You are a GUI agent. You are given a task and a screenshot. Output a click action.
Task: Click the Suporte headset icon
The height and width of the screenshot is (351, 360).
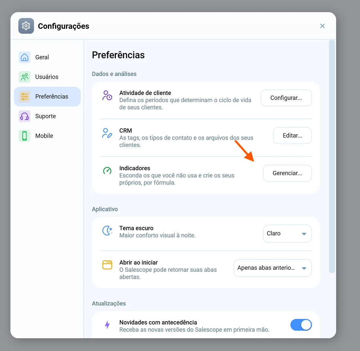pyautogui.click(x=24, y=116)
